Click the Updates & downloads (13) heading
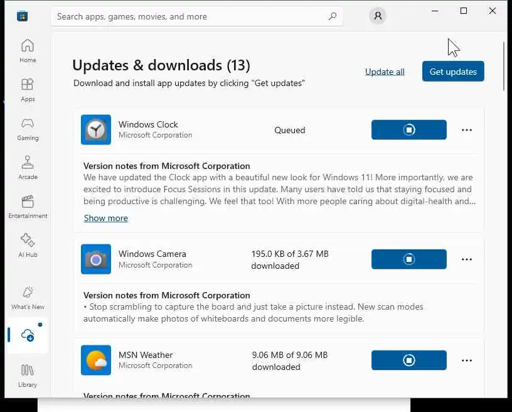 point(161,65)
